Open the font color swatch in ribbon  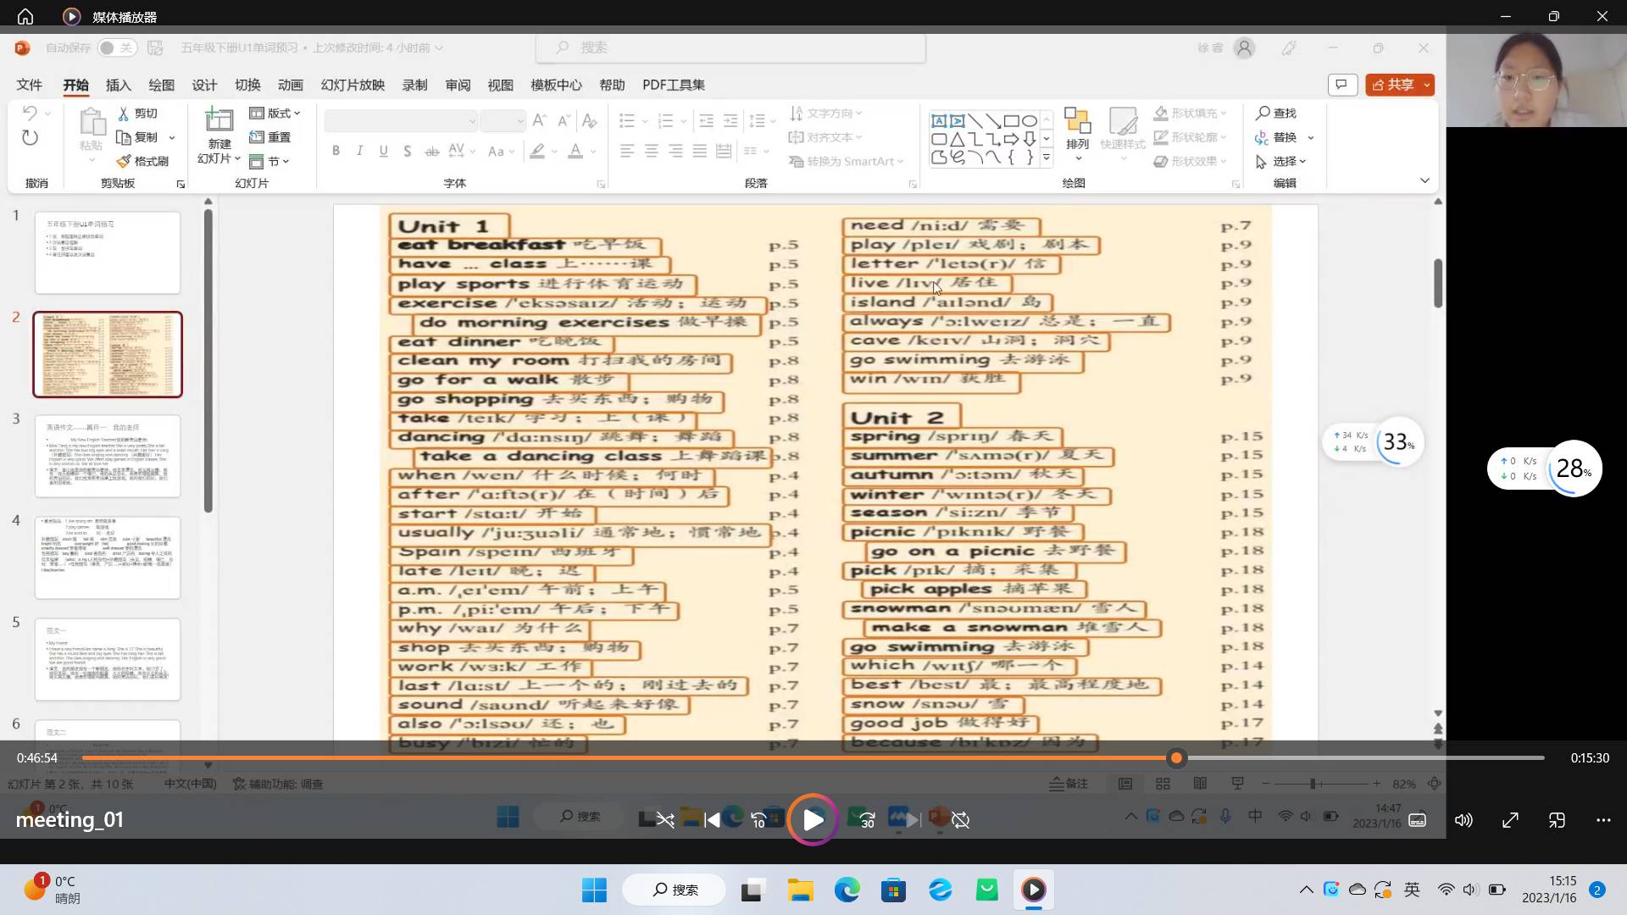click(575, 151)
